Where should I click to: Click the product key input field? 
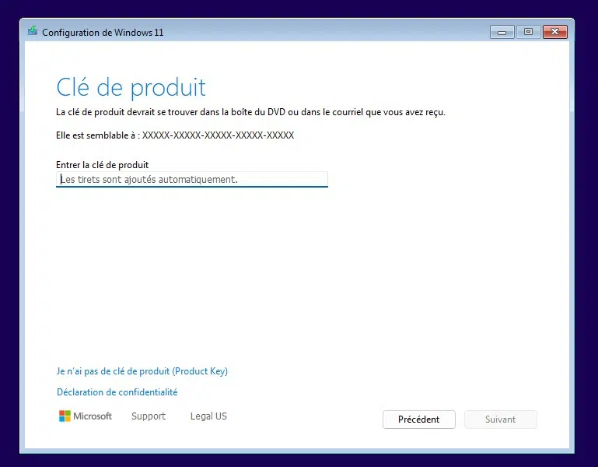(x=192, y=179)
